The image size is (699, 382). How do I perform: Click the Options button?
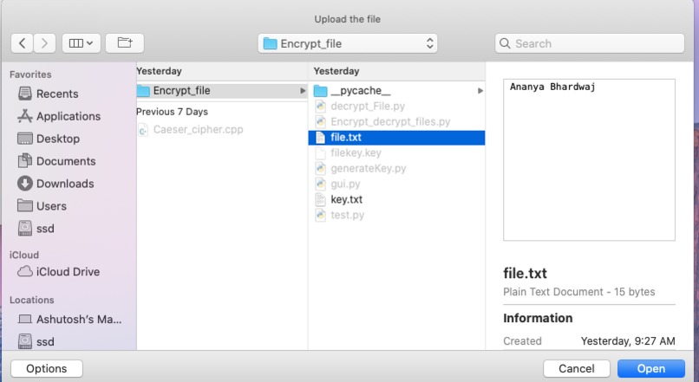pos(46,369)
